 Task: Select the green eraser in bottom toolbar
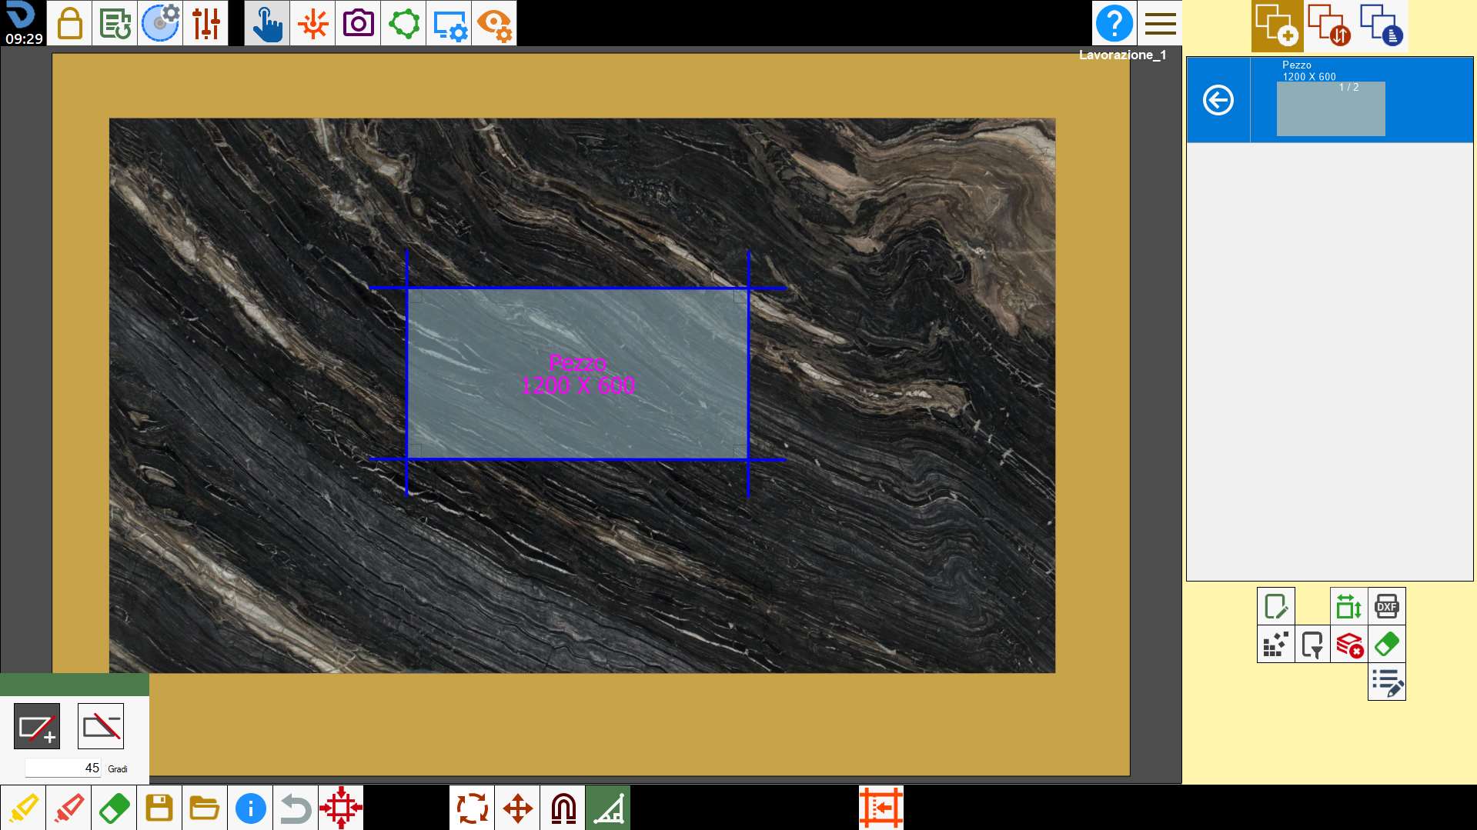[x=113, y=808]
